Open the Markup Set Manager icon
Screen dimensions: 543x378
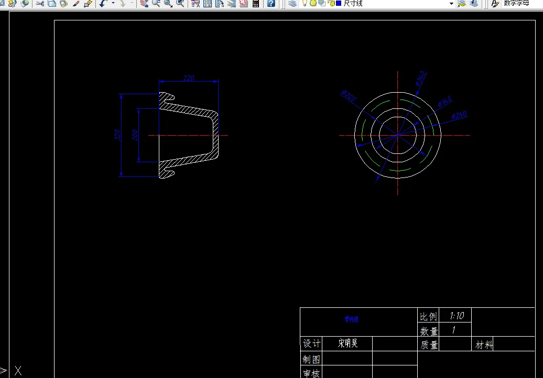pyautogui.click(x=243, y=4)
